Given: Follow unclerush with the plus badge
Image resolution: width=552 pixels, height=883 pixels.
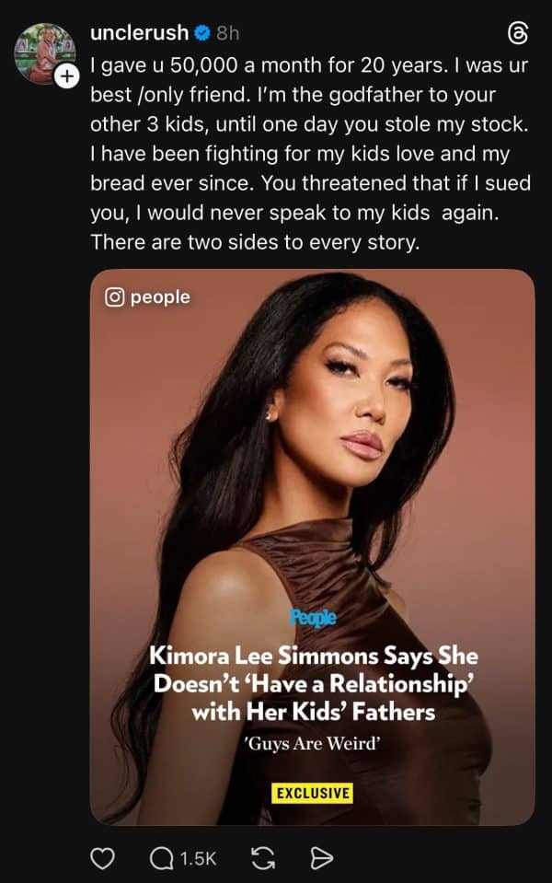Looking at the screenshot, I should (x=66, y=76).
